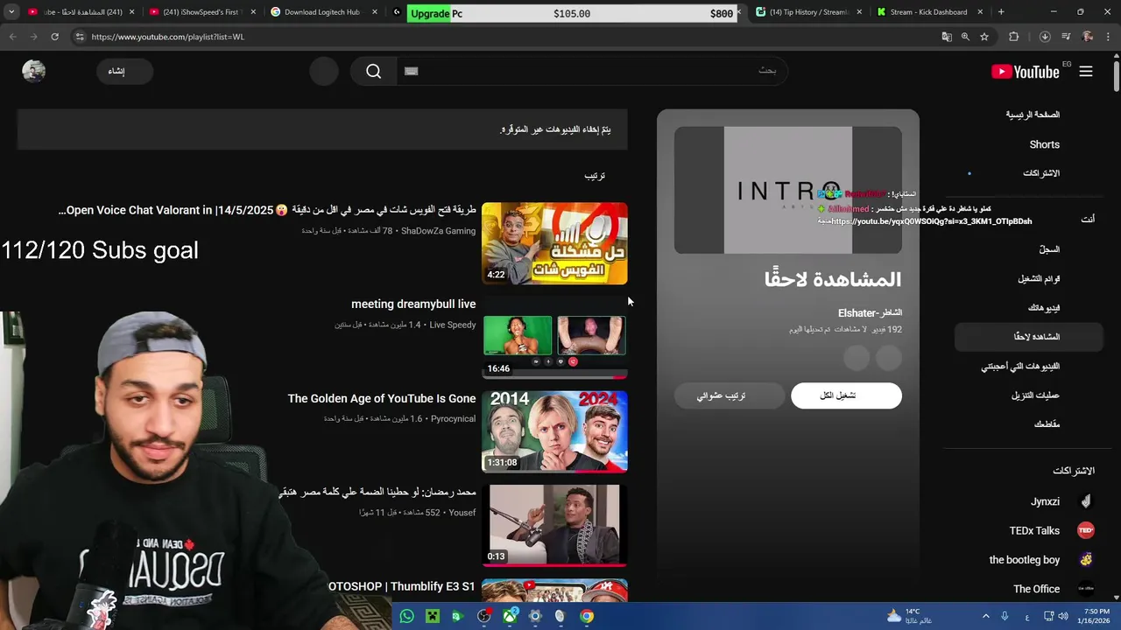The width and height of the screenshot is (1121, 630).
Task: Bookmark this page with star icon
Action: [984, 37]
